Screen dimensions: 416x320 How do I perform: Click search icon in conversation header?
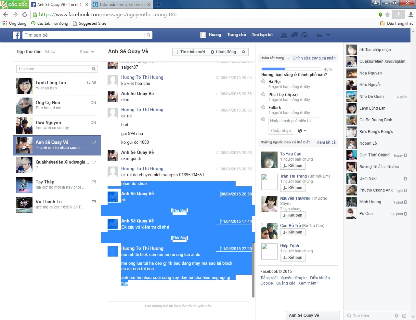(243, 52)
